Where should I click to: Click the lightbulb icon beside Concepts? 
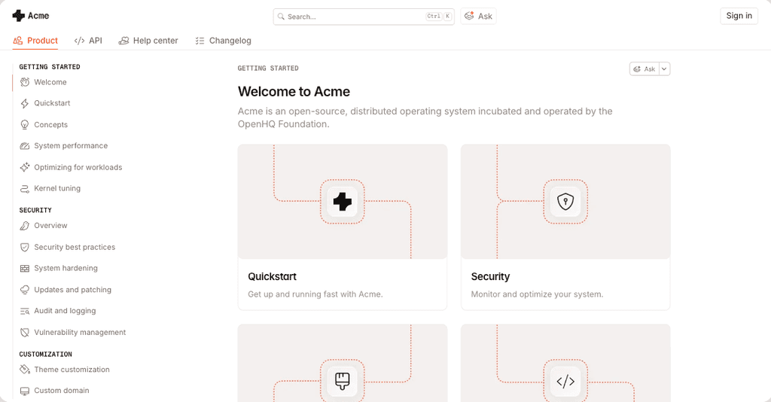coord(25,125)
